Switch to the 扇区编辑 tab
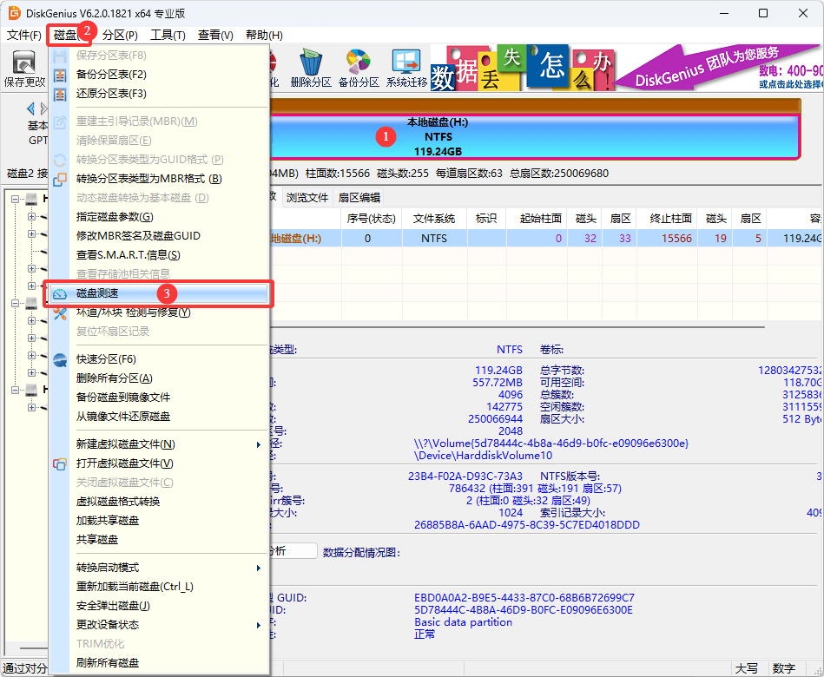Screen dimensions: 824x677 pos(359,198)
